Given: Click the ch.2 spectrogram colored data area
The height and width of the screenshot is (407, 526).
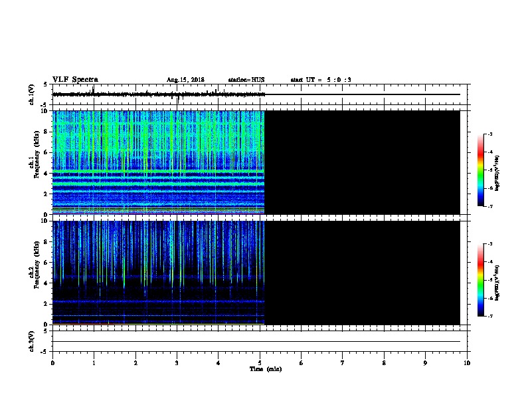Looking at the screenshot, I should (158, 273).
